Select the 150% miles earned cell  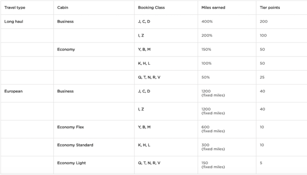click(x=206, y=50)
